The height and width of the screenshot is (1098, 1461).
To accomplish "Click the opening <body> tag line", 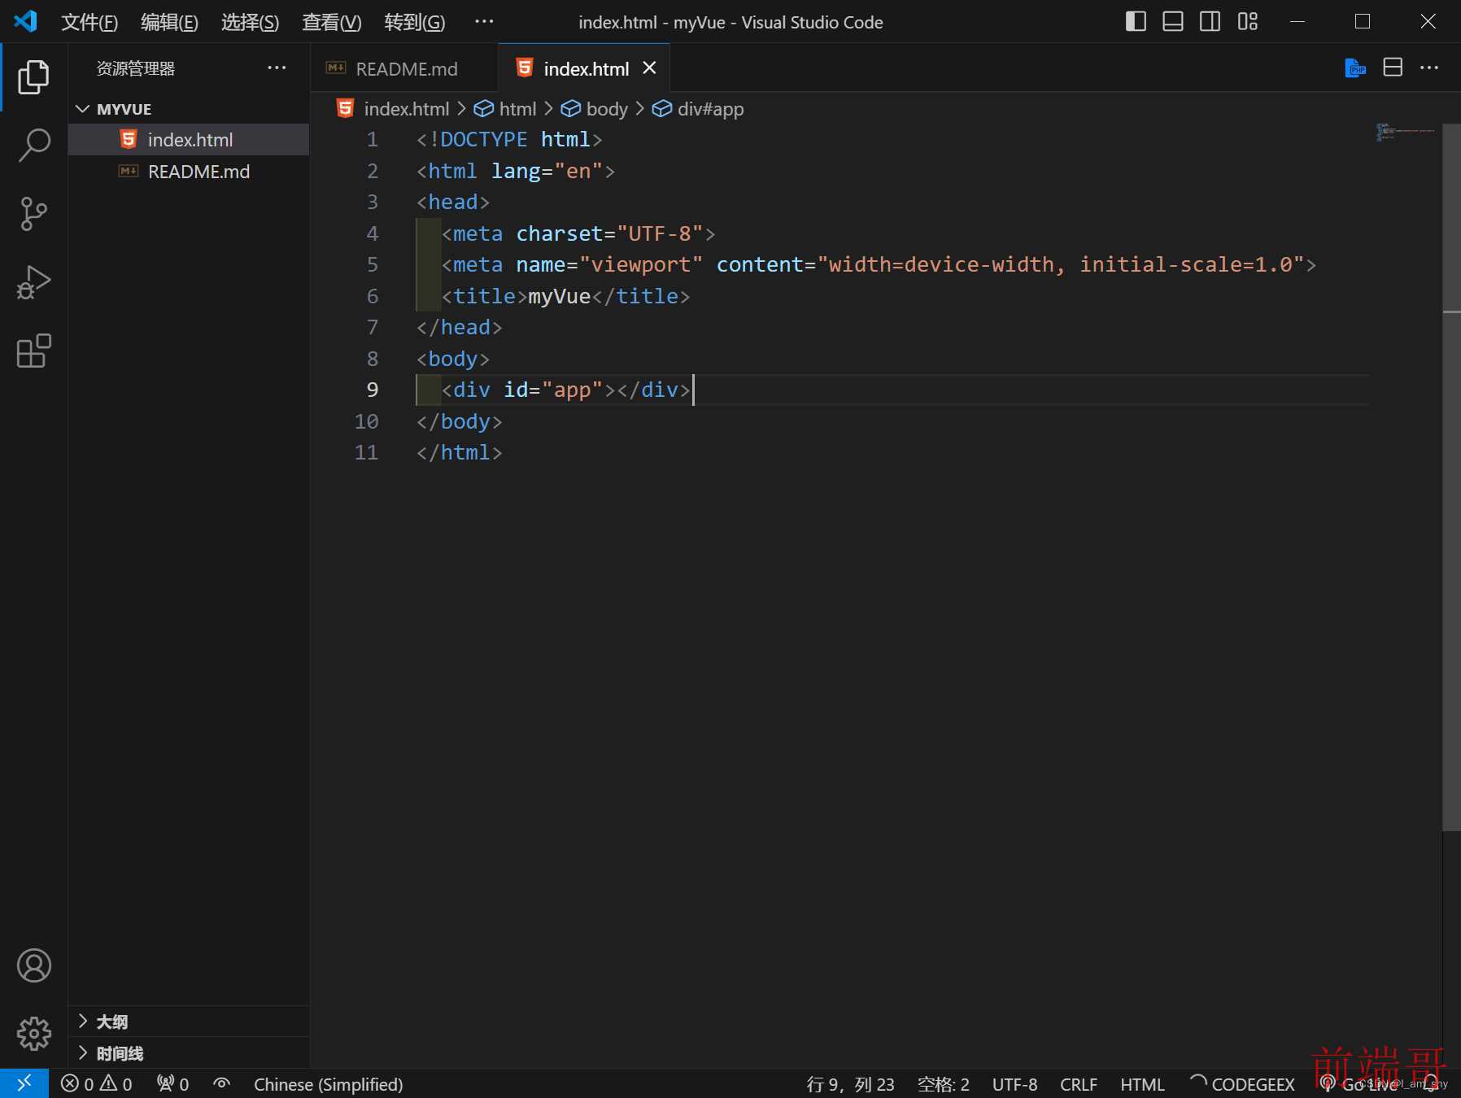I will [x=453, y=359].
